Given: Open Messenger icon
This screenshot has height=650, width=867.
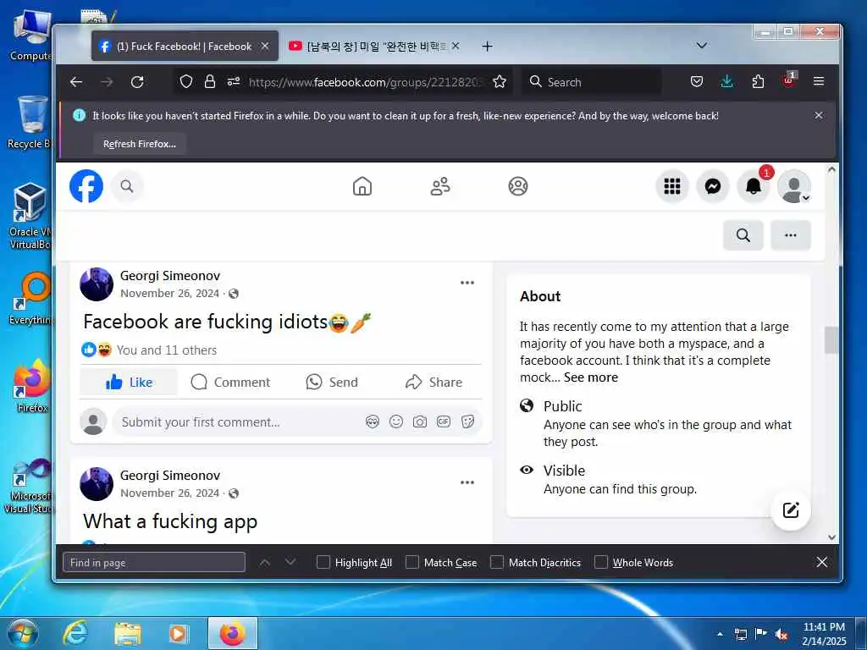Looking at the screenshot, I should coord(713,186).
